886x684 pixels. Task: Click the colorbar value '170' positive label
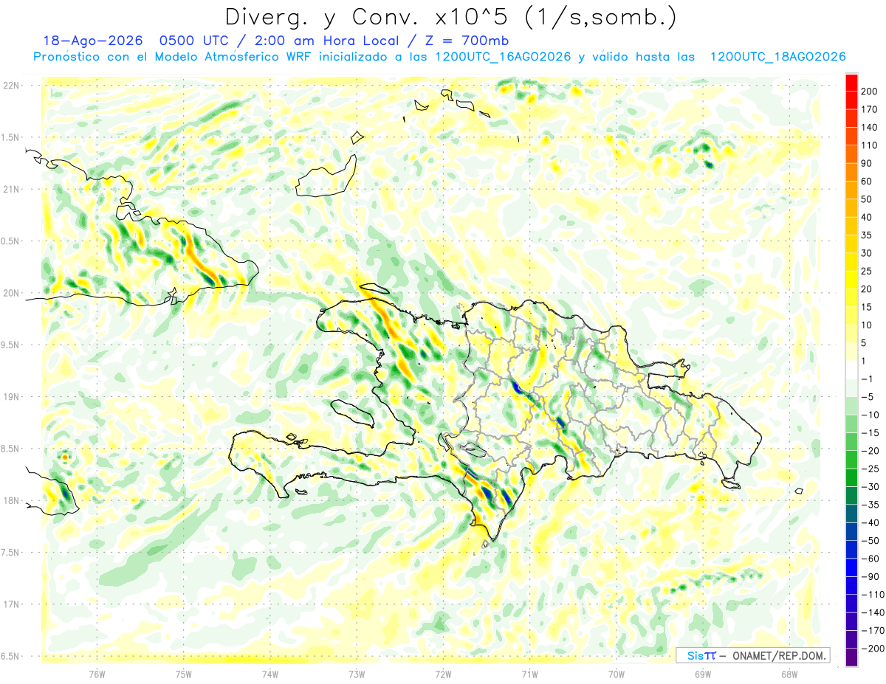[869, 109]
